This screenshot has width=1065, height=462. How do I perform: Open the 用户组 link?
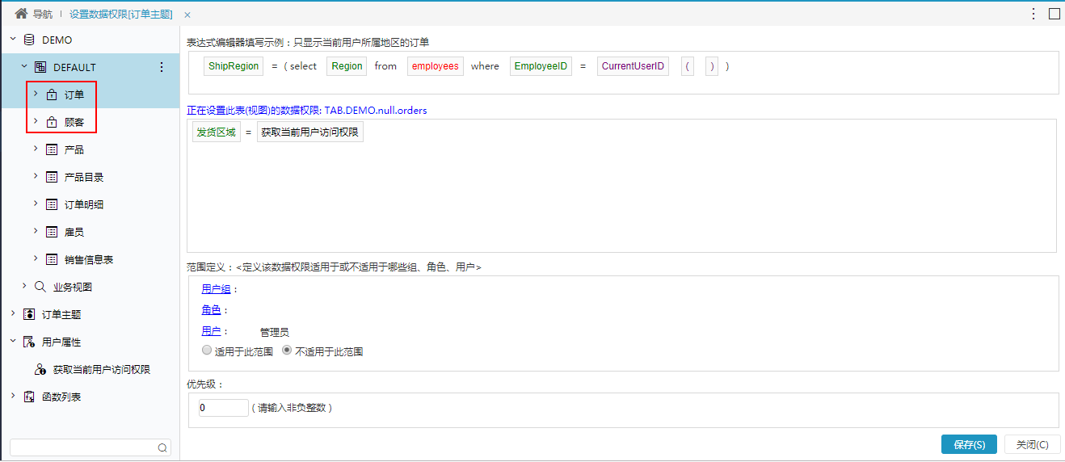coord(216,289)
